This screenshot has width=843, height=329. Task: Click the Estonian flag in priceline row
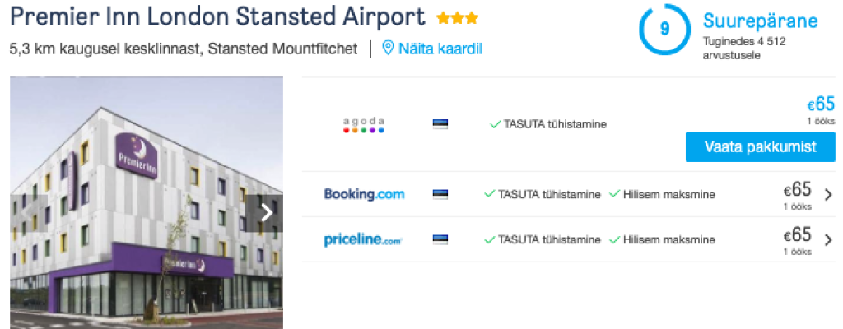[440, 240]
